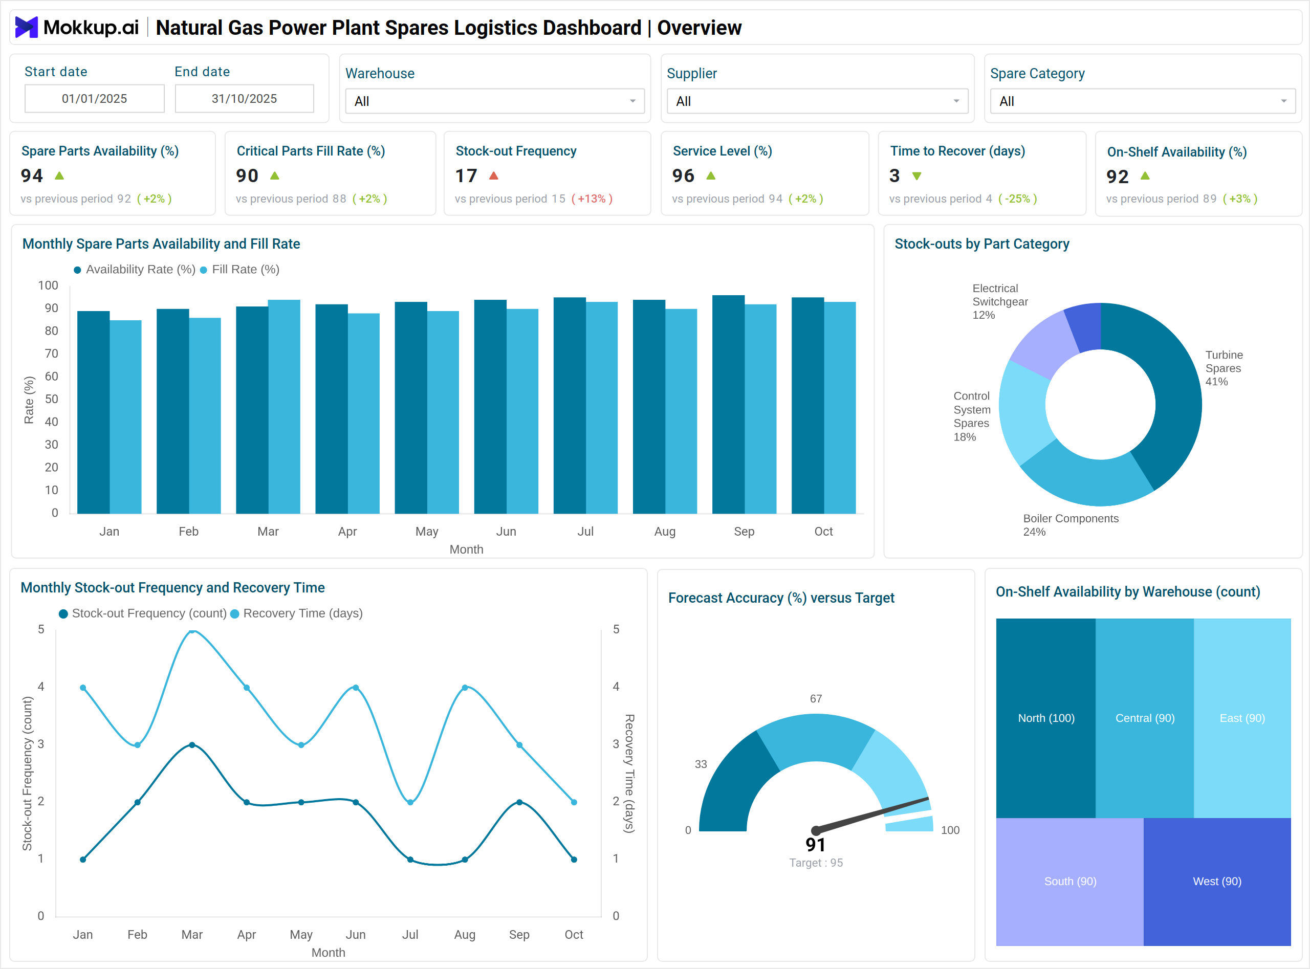Open the Spare Category dropdown
Screen dimensions: 1310x969
click(1143, 101)
